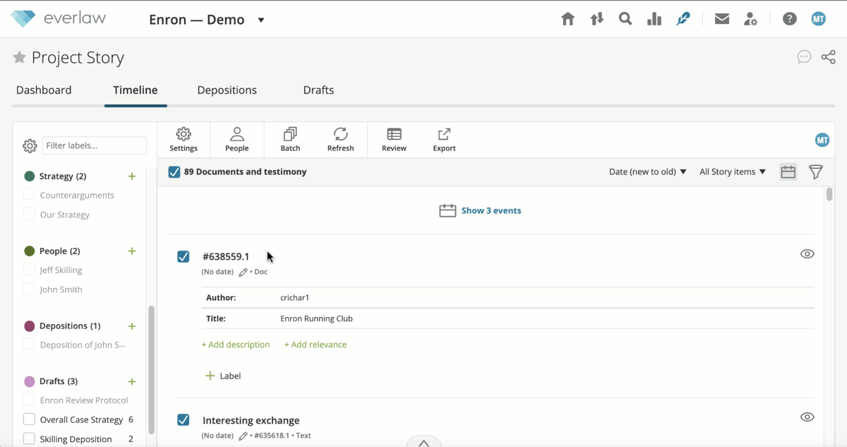Export the timeline
847x447 pixels.
(444, 139)
